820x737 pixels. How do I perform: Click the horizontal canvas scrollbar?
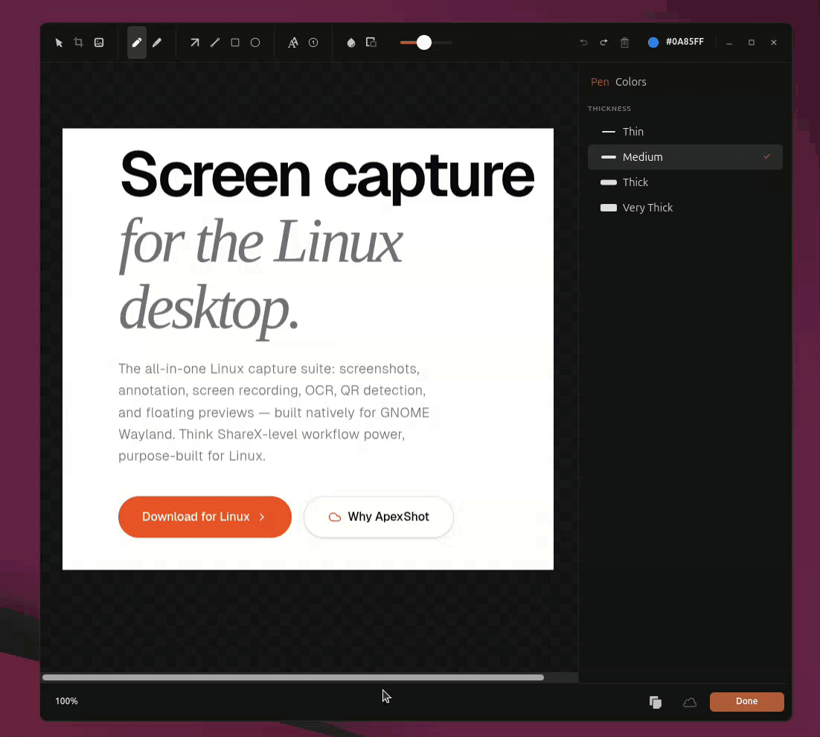coord(293,677)
